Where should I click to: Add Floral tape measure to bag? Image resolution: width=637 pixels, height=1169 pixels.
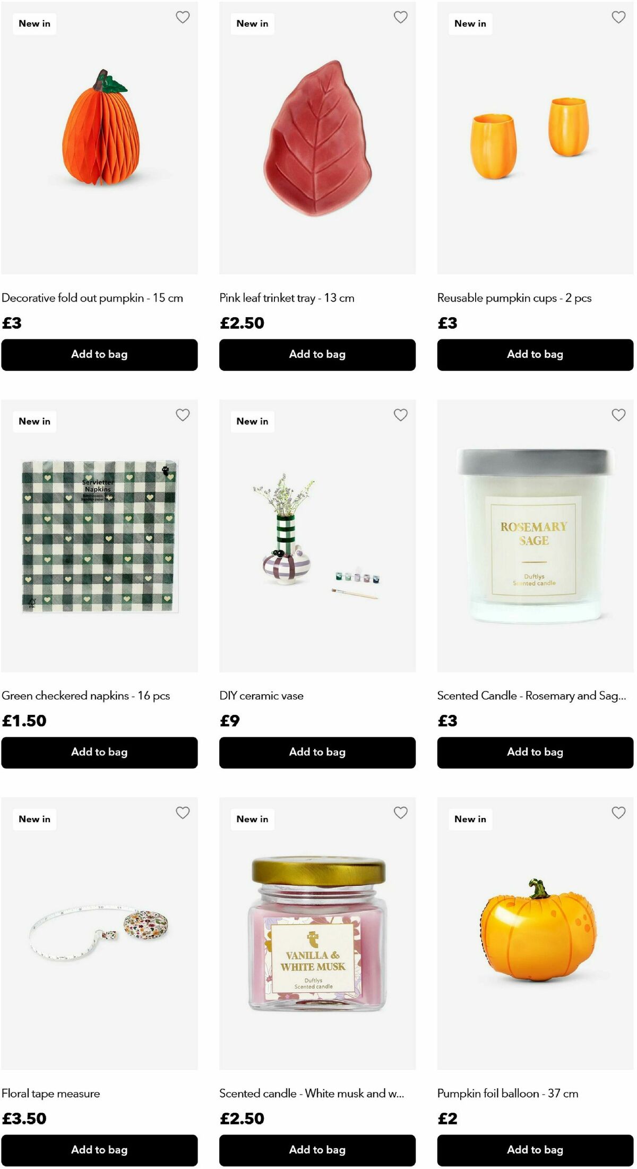(99, 1150)
